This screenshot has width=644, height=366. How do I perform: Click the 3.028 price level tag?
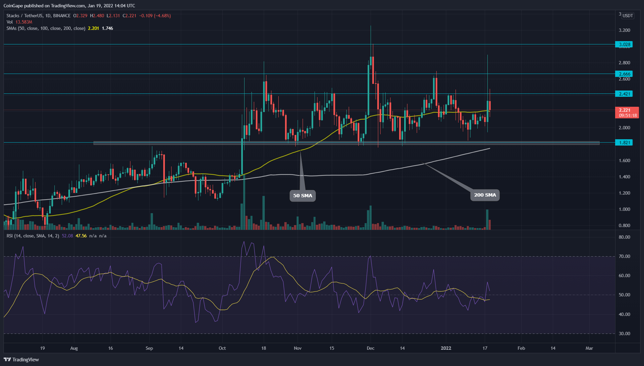pyautogui.click(x=624, y=44)
